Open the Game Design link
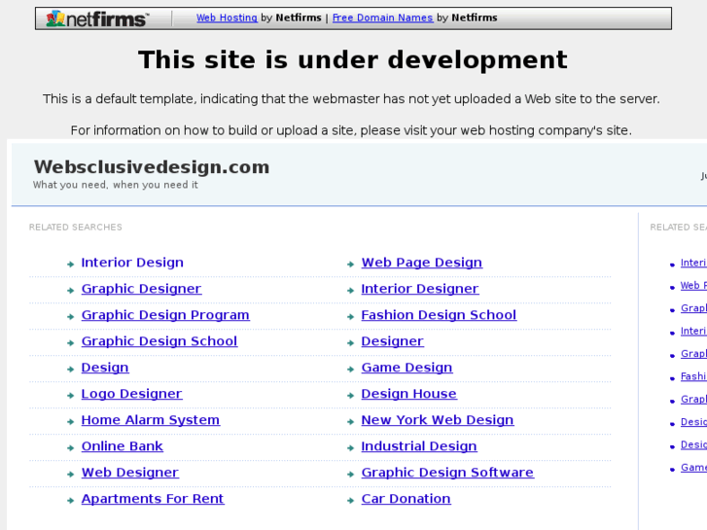The image size is (707, 530). [x=407, y=368]
